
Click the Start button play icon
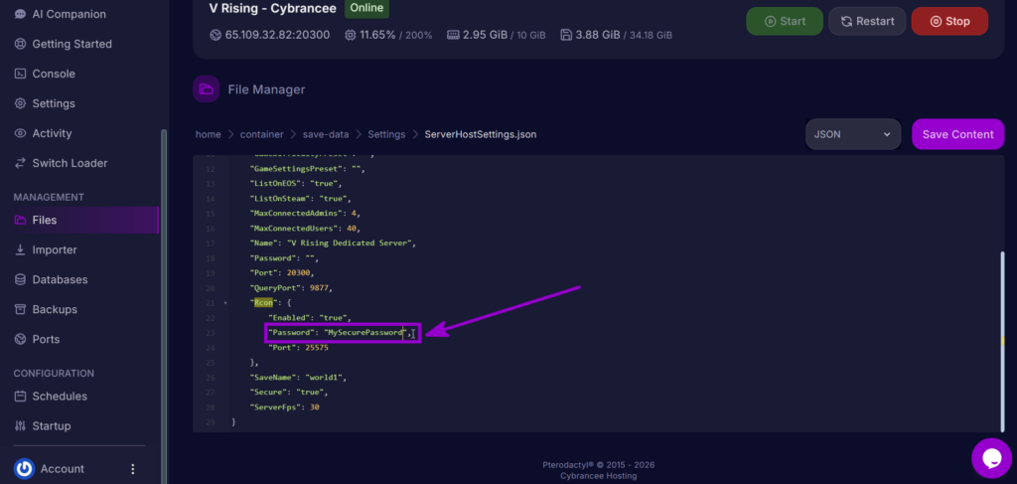pyautogui.click(x=770, y=22)
